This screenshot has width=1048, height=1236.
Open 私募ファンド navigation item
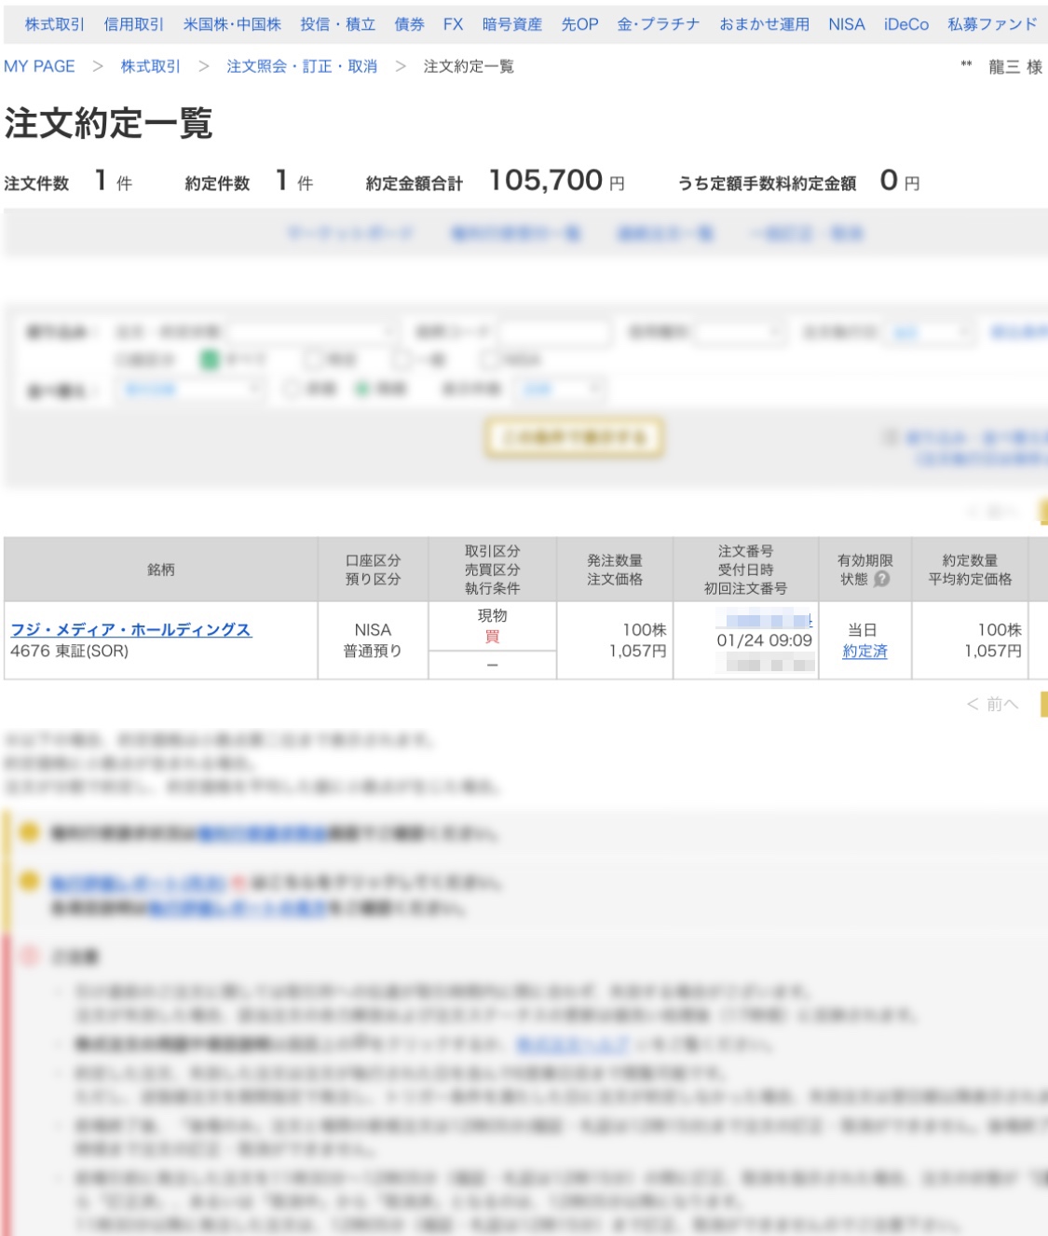click(x=992, y=24)
